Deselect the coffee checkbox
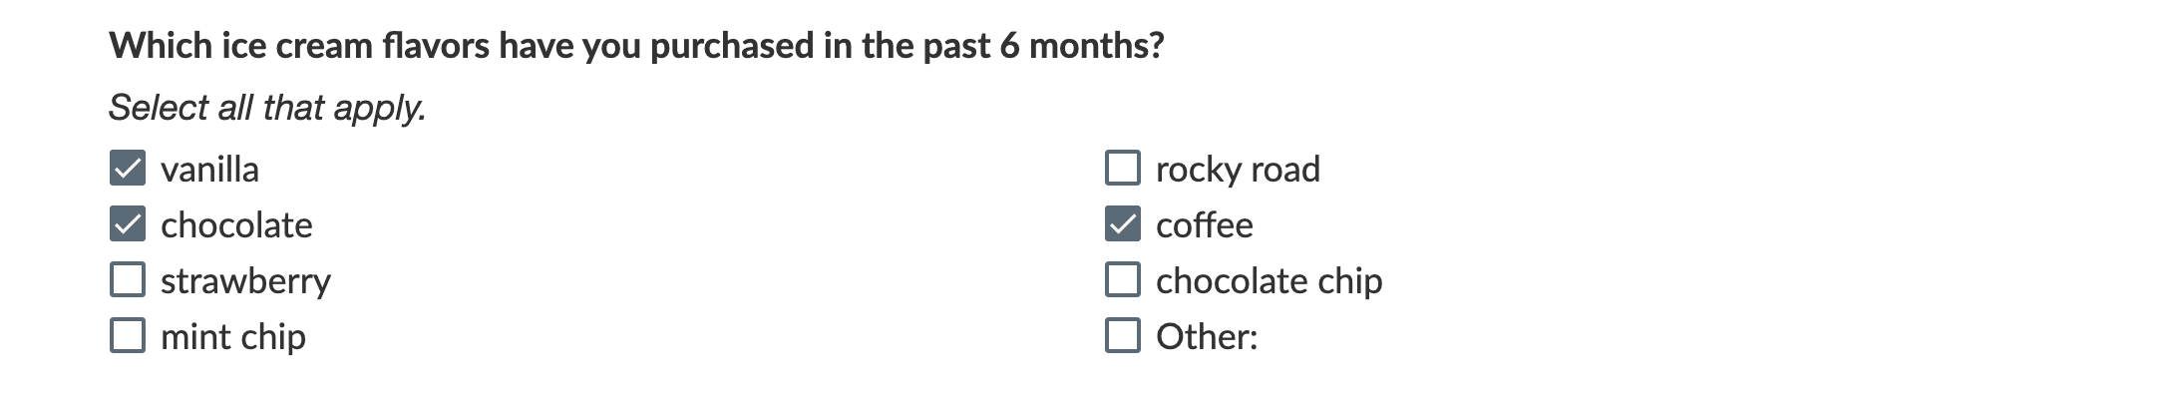This screenshot has width=2178, height=399. point(1123,224)
